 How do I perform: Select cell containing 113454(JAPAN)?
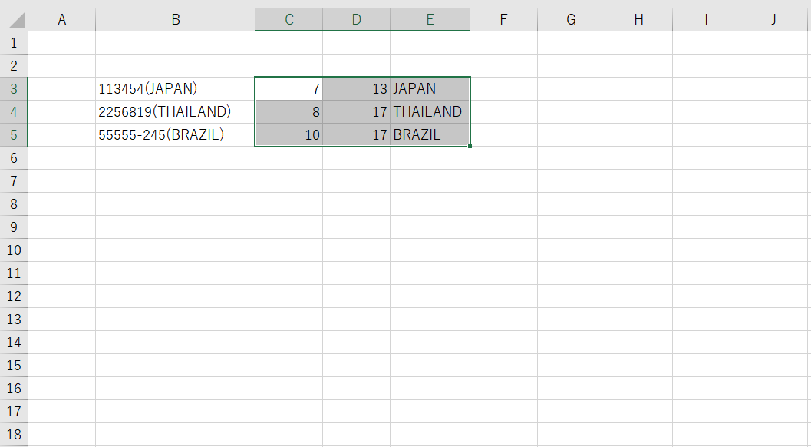[x=176, y=88]
